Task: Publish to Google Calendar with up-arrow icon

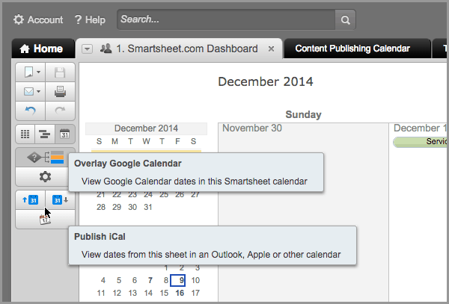Action: pos(30,200)
